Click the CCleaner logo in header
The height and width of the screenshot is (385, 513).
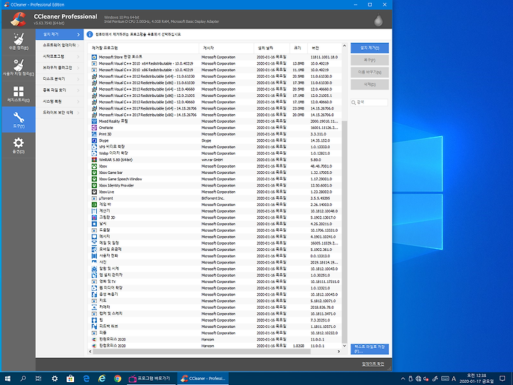[x=18, y=19]
